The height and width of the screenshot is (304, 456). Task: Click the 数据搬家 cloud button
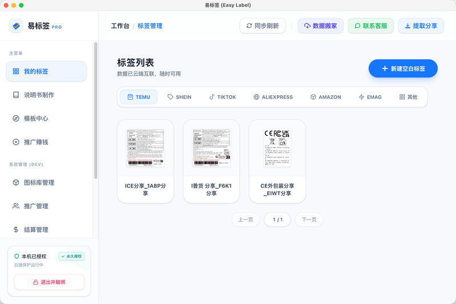point(320,26)
